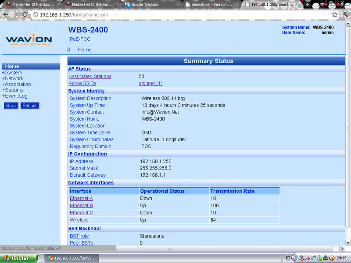The width and height of the screenshot is (351, 263).
Task: Close the Google Tradutor tab
Action: (x=178, y=4)
